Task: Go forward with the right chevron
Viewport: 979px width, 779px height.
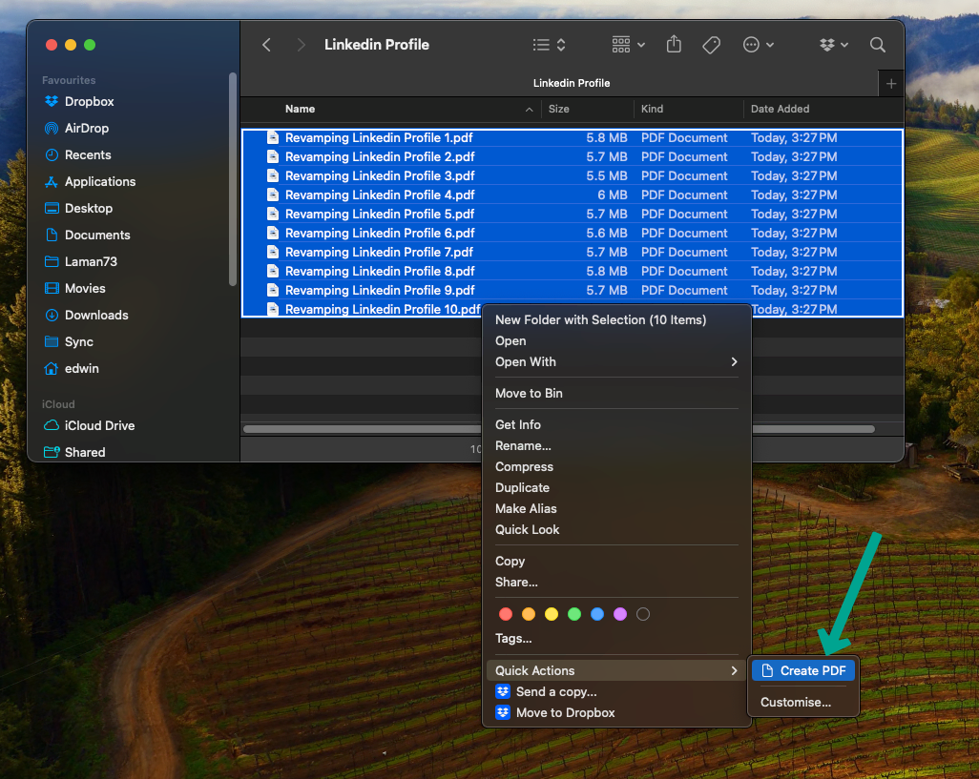Action: pyautogui.click(x=301, y=45)
